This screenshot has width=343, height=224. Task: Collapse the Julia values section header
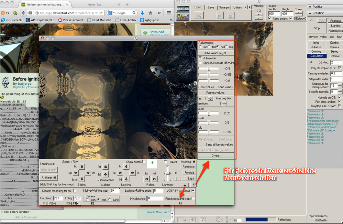point(216,53)
